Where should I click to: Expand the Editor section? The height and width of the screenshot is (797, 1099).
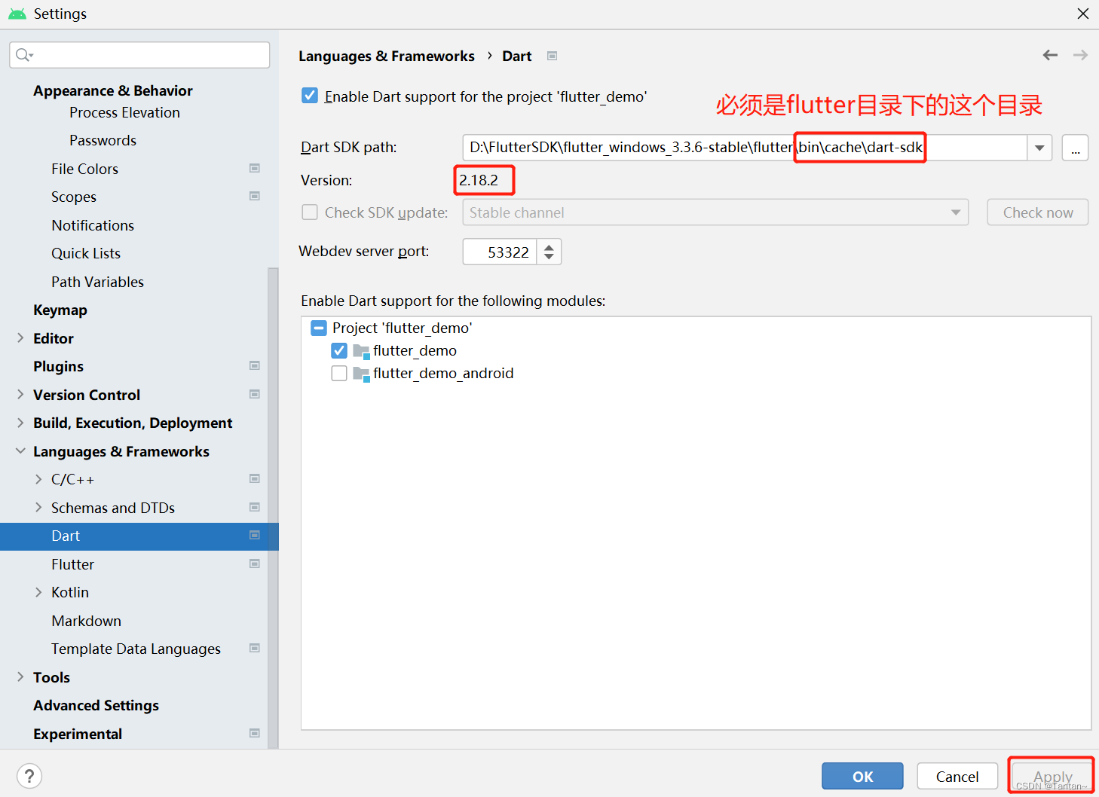pyautogui.click(x=20, y=338)
